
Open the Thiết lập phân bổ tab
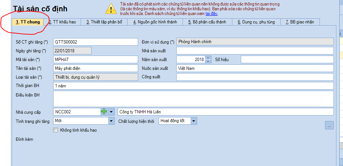tap(104, 22)
